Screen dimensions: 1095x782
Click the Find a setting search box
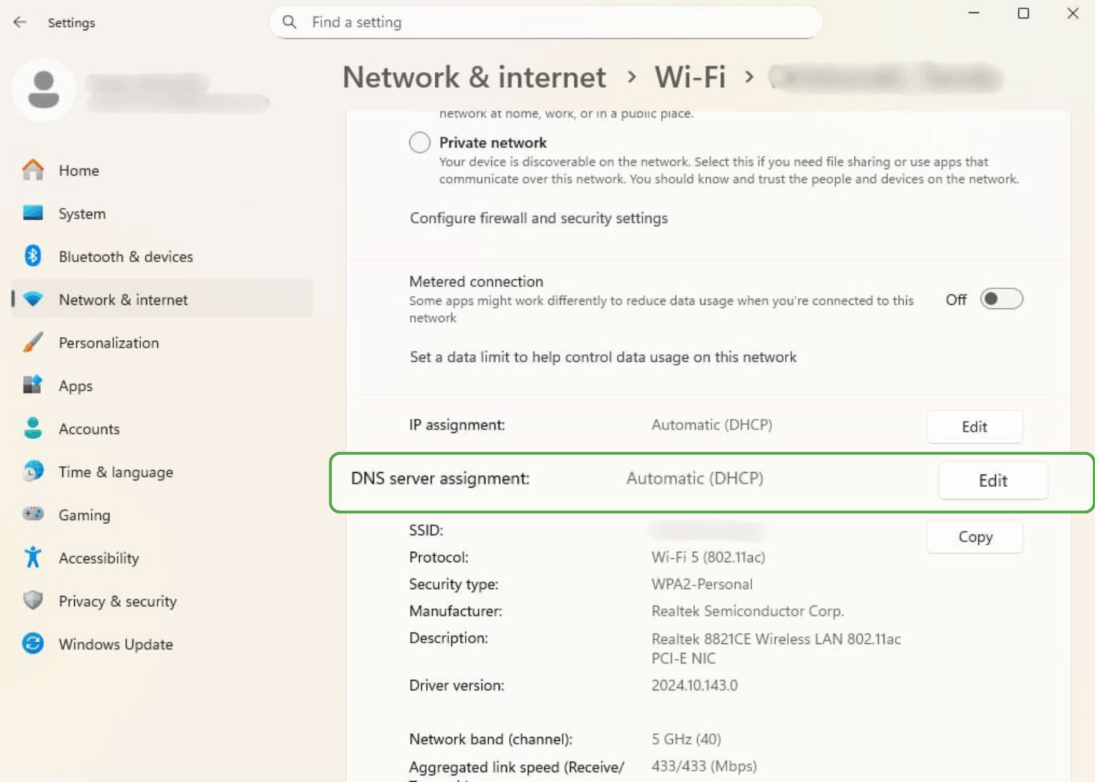click(x=545, y=22)
